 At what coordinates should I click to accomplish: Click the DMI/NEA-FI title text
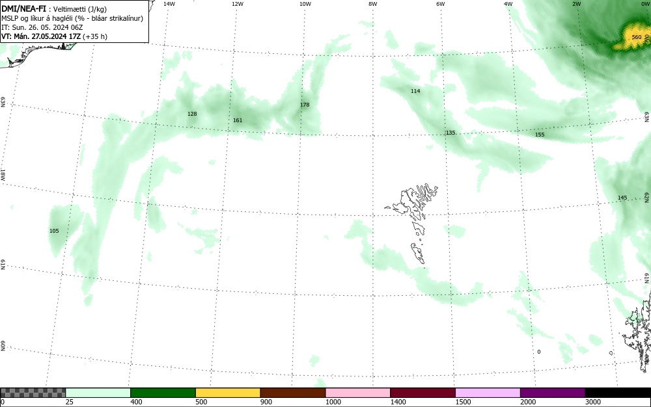coord(23,8)
